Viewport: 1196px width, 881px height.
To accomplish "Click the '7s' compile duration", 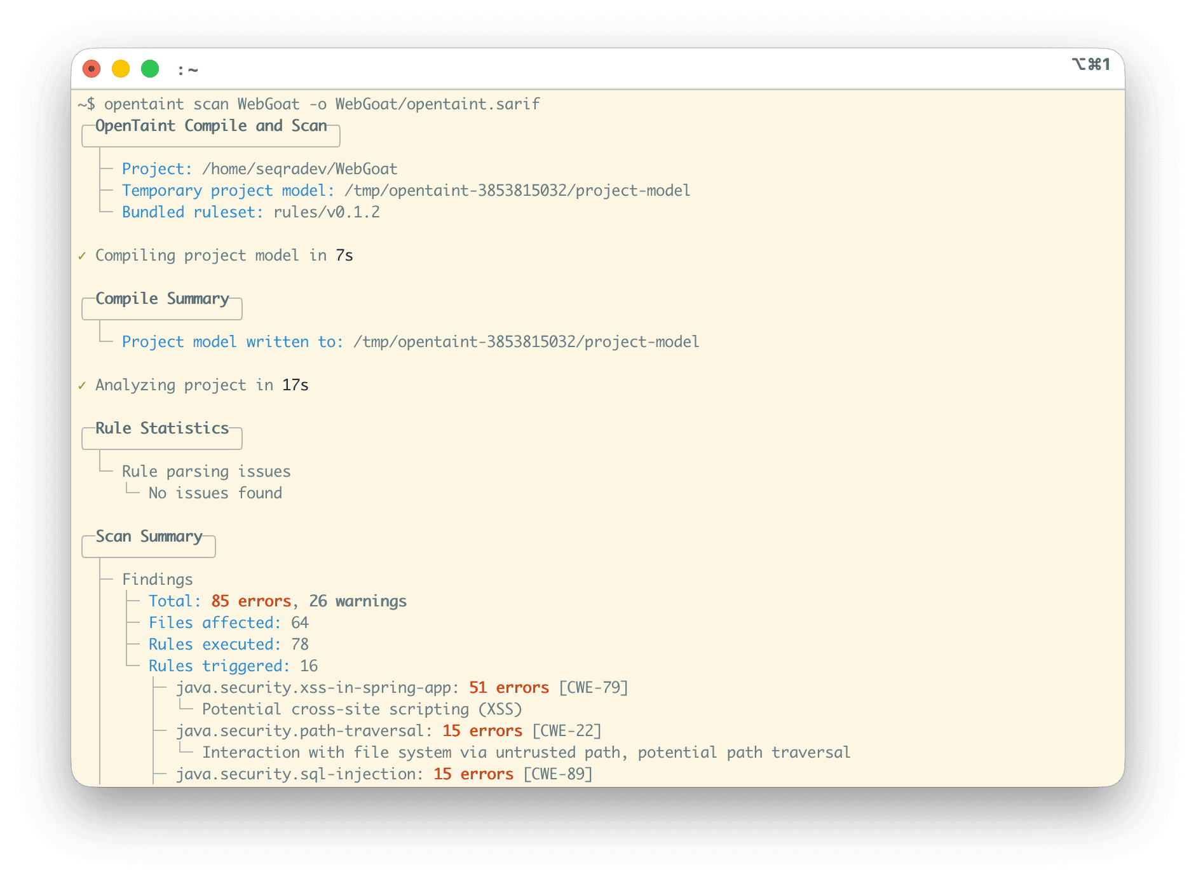I will 344,256.
